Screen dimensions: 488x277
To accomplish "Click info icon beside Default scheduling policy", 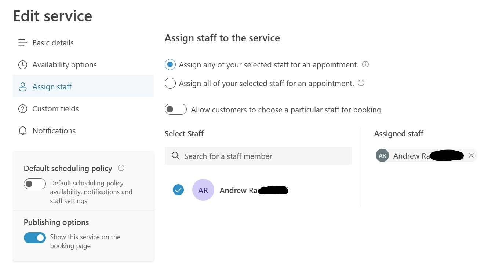I will [x=121, y=168].
